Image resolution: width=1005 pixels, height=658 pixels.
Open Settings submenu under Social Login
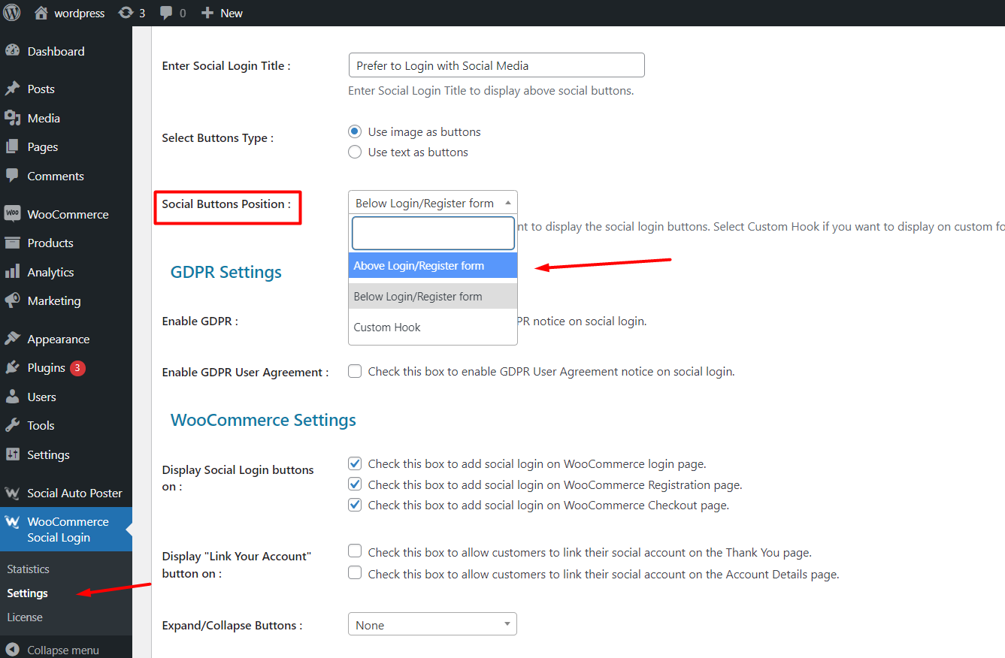(x=28, y=593)
